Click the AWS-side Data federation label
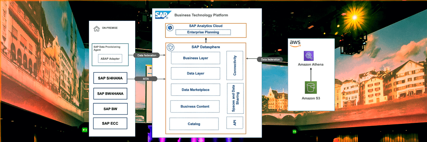This screenshot has width=427, height=142. [270, 59]
